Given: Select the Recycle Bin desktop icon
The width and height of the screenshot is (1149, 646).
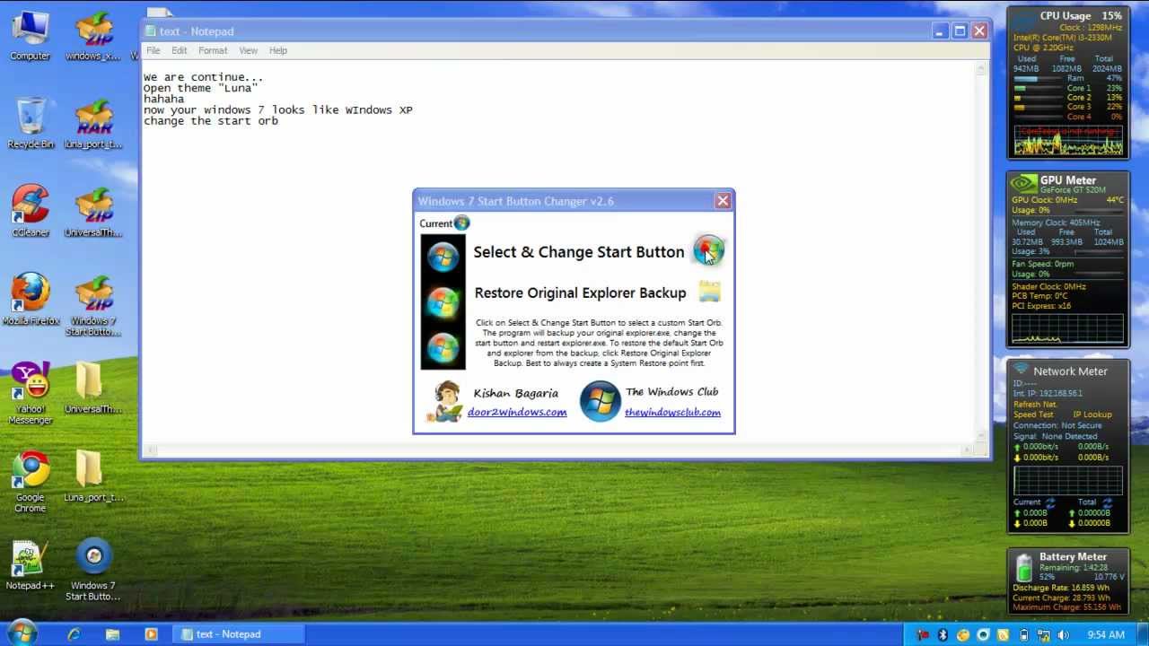Looking at the screenshot, I should click(x=31, y=124).
